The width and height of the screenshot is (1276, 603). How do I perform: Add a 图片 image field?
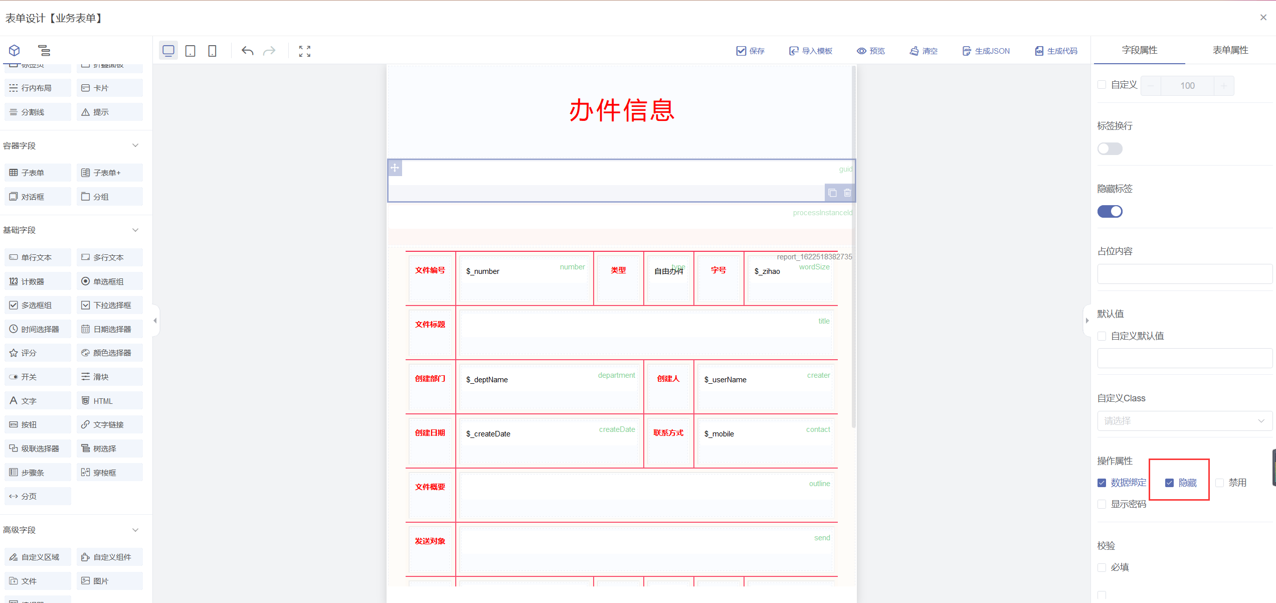tap(110, 581)
